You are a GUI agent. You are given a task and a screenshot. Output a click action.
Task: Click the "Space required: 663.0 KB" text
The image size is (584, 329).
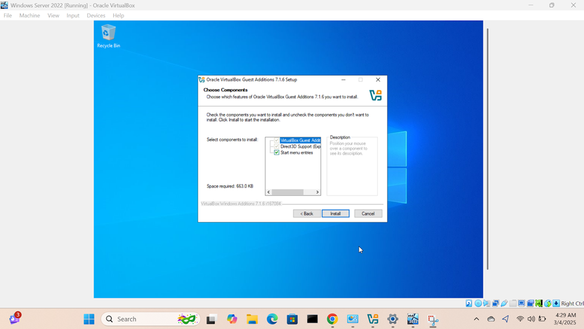(230, 186)
